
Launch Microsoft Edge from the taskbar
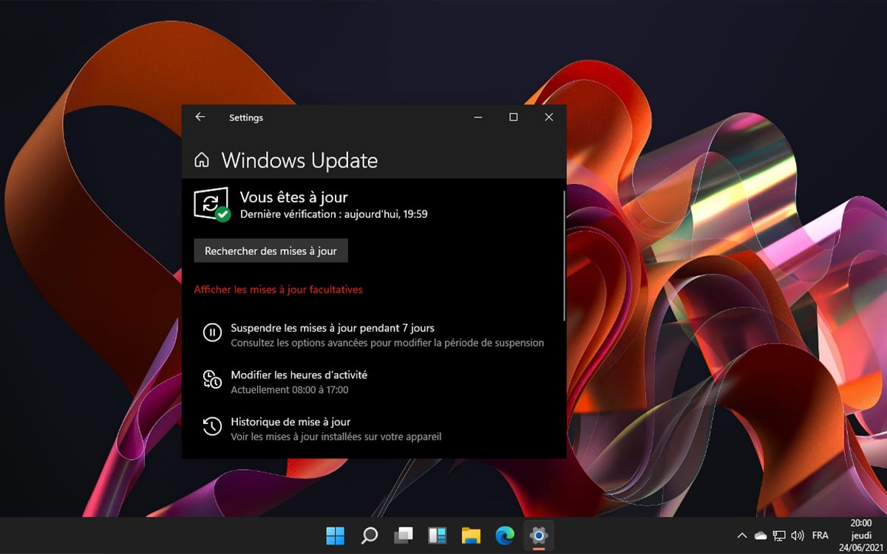[x=505, y=536]
